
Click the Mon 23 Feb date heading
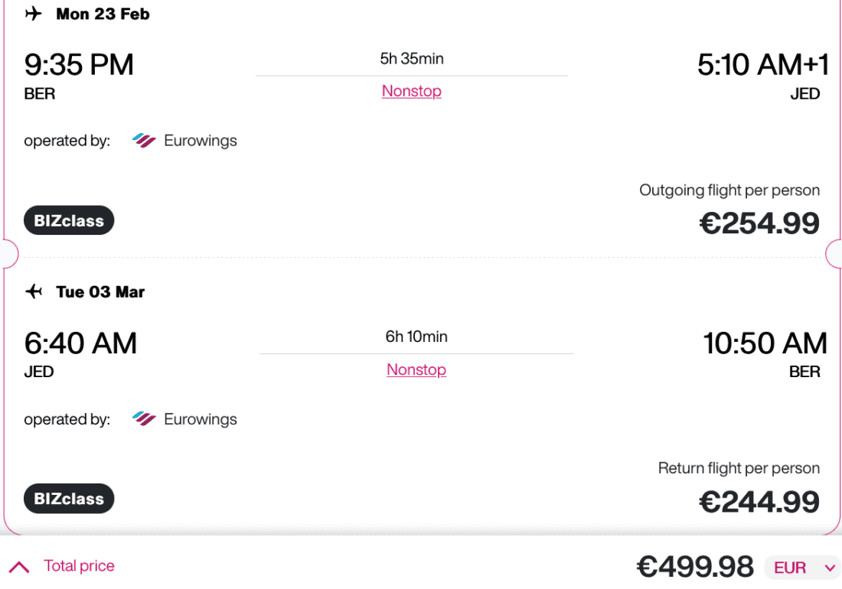(103, 15)
